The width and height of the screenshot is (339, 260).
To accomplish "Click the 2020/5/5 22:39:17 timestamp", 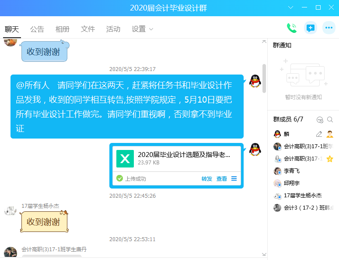I will [x=132, y=69].
